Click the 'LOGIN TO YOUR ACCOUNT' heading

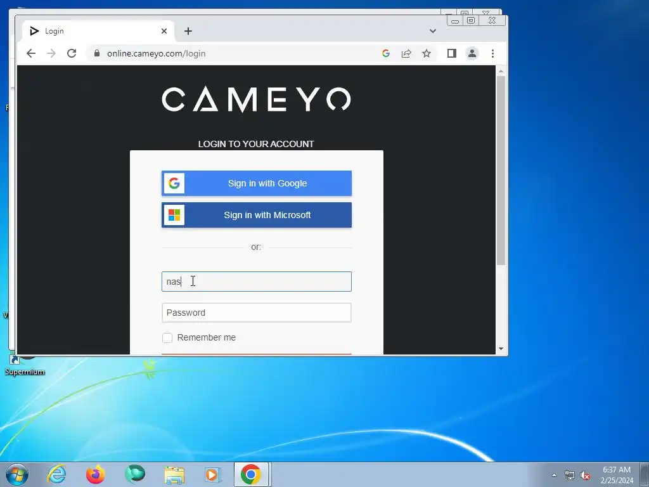tap(256, 144)
